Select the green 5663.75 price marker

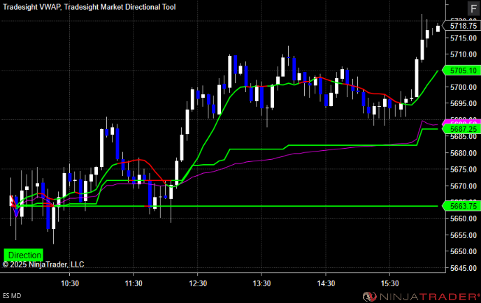(x=461, y=206)
